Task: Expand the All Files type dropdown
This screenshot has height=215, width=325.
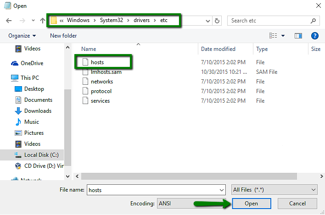Action: (x=275, y=190)
